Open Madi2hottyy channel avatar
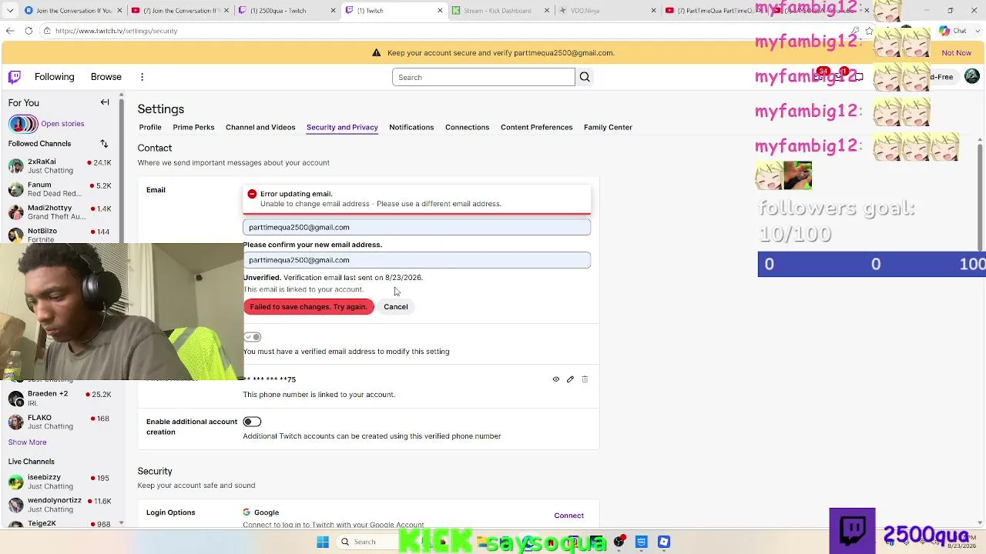This screenshot has width=986, height=554. point(15,212)
